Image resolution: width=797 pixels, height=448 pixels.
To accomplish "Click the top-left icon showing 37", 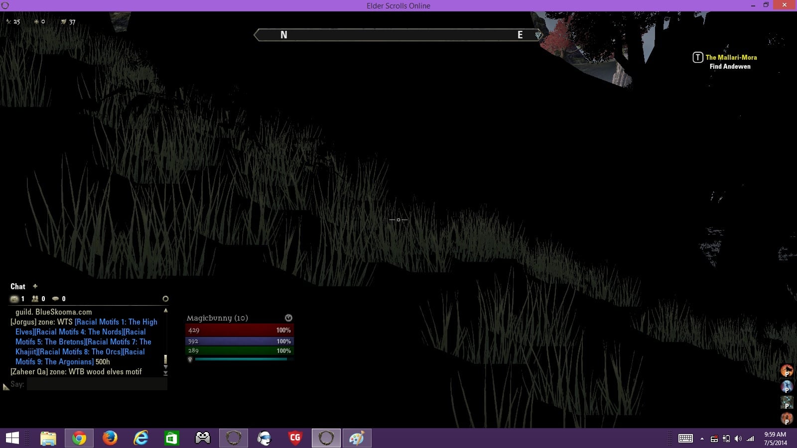I will click(x=64, y=22).
